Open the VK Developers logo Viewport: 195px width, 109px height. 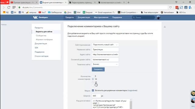[41, 18]
